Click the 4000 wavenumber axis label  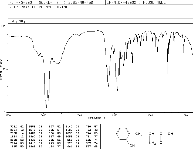tap(8, 115)
